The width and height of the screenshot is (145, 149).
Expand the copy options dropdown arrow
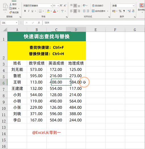tap(19, 8)
